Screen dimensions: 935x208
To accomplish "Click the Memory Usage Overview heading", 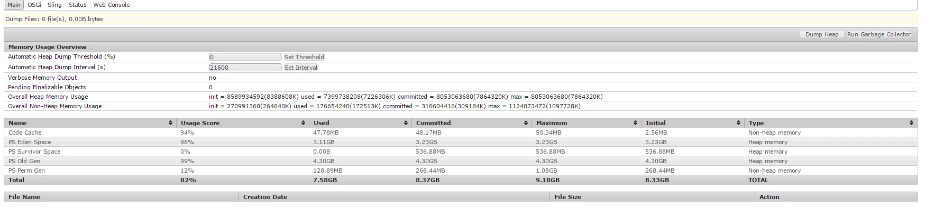I will click(x=48, y=47).
